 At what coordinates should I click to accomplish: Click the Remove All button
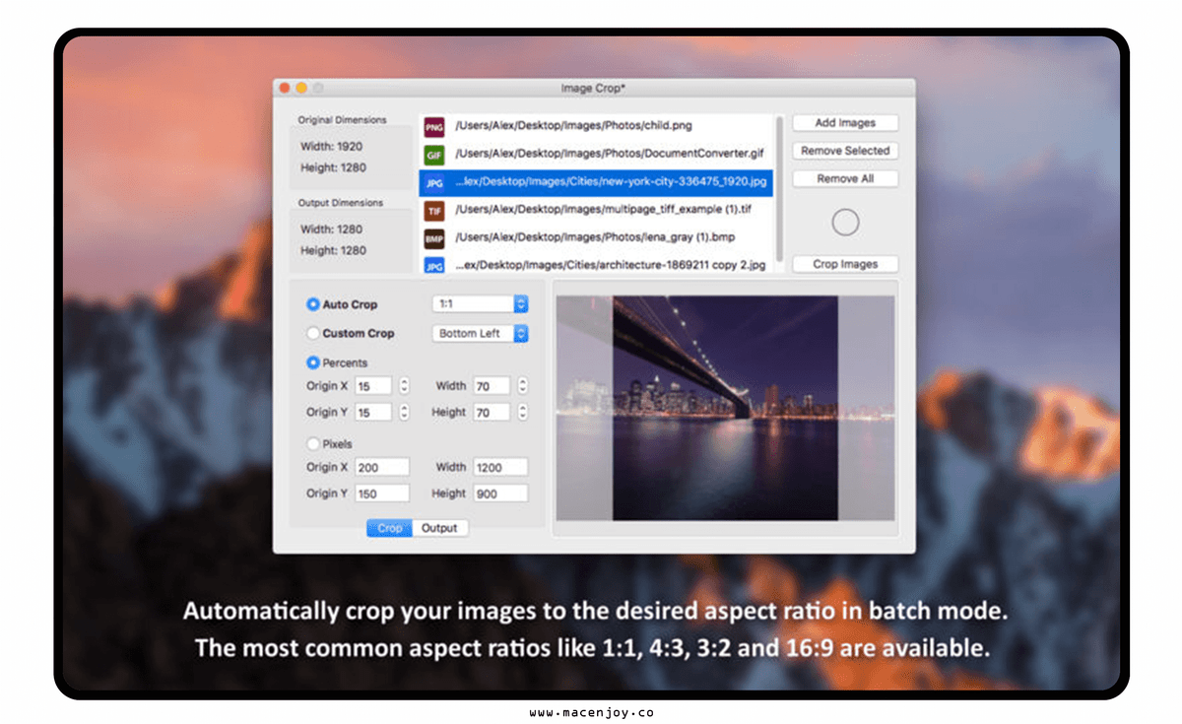click(845, 178)
